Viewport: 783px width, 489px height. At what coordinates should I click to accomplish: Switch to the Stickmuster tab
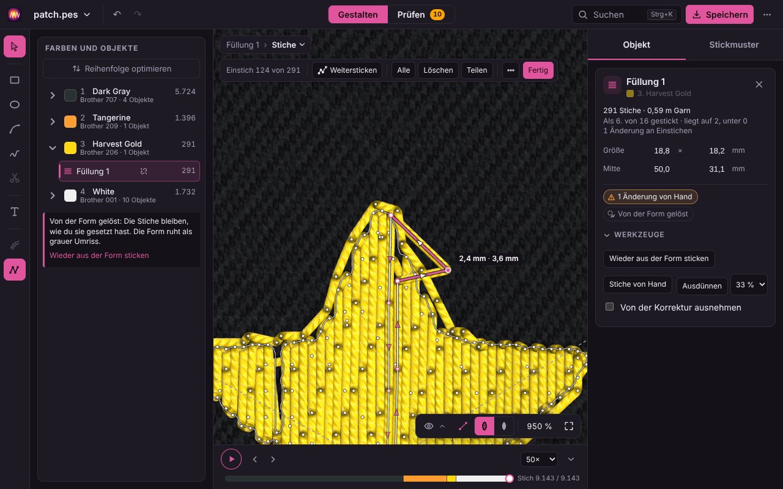click(734, 45)
